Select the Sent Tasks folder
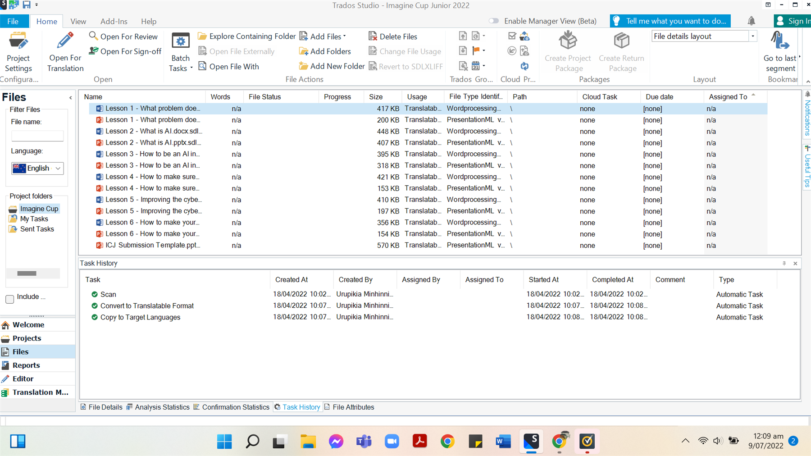Screen dimensions: 811x456 (37, 229)
